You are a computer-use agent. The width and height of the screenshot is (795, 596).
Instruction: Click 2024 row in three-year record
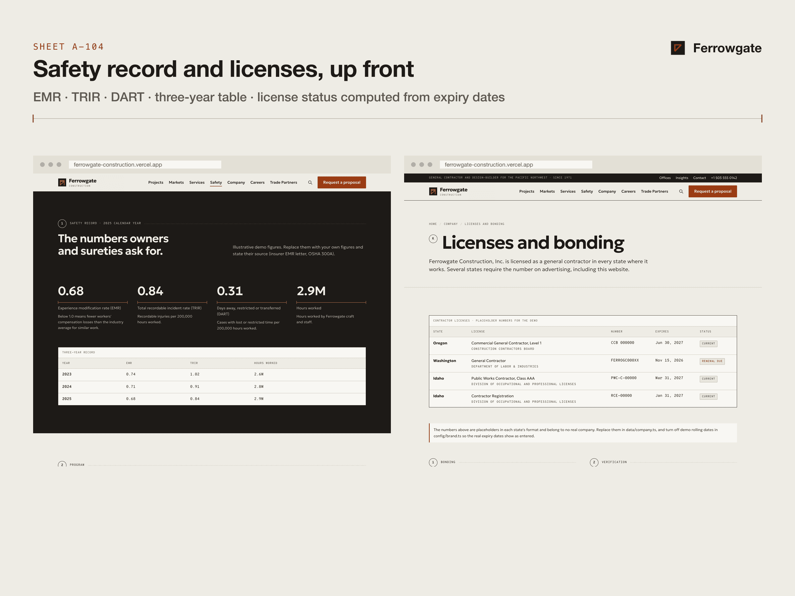click(x=212, y=387)
